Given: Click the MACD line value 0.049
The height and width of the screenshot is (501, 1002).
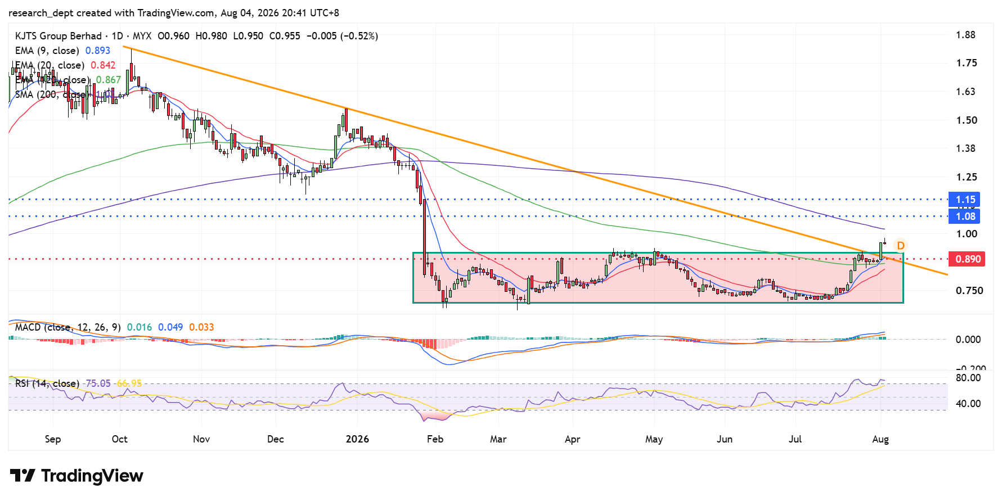Looking at the screenshot, I should [x=170, y=327].
